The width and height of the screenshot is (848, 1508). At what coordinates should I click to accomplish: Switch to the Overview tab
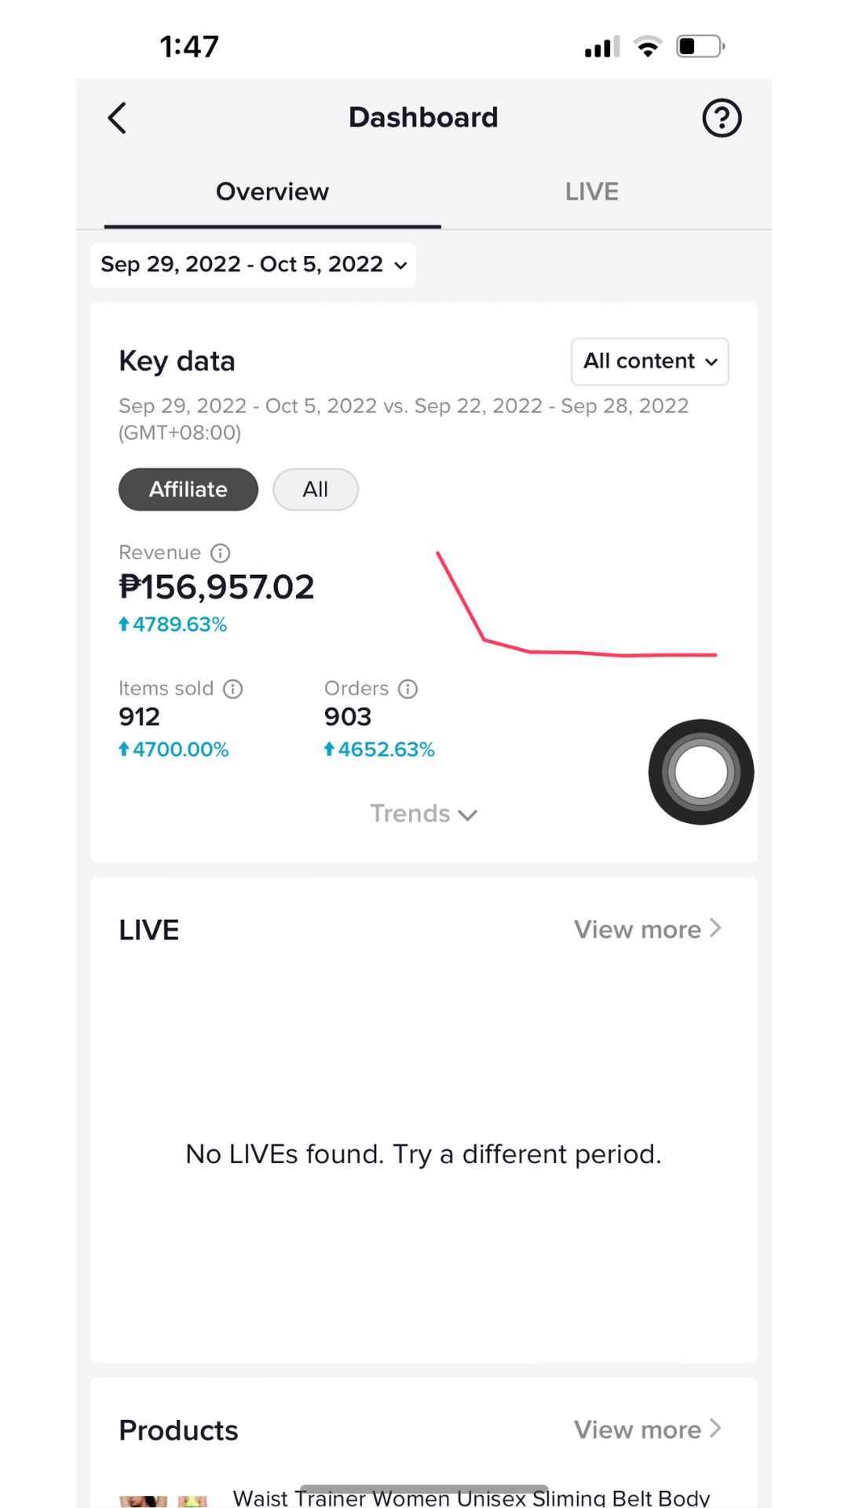(x=272, y=192)
